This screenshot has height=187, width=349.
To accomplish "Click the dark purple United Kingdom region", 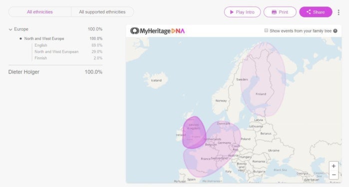I will click(x=194, y=132).
